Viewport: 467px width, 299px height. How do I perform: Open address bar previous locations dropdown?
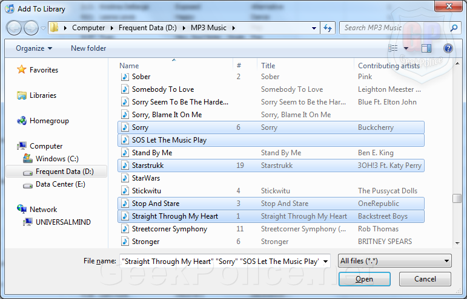314,28
